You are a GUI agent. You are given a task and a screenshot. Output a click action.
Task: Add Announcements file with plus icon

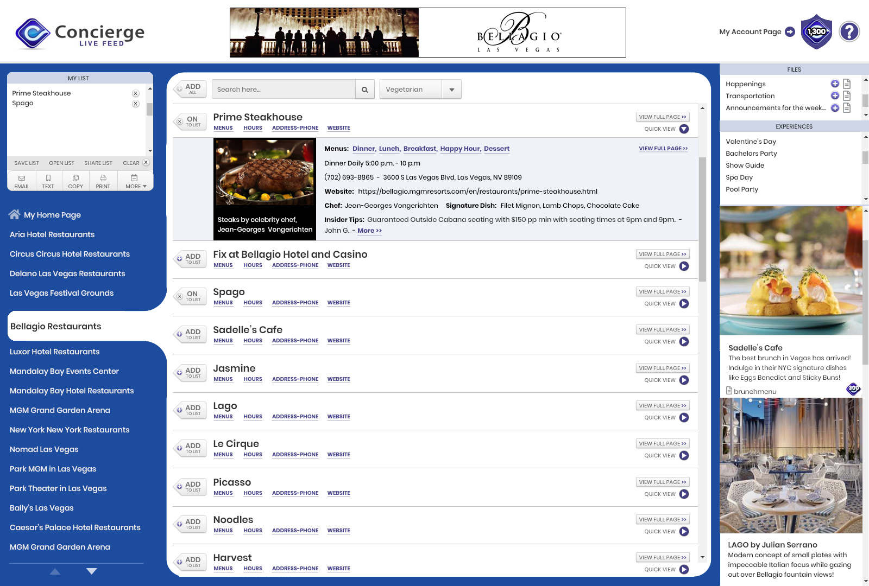pos(835,107)
